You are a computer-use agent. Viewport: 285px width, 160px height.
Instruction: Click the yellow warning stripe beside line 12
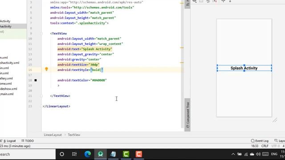coord(182,48)
